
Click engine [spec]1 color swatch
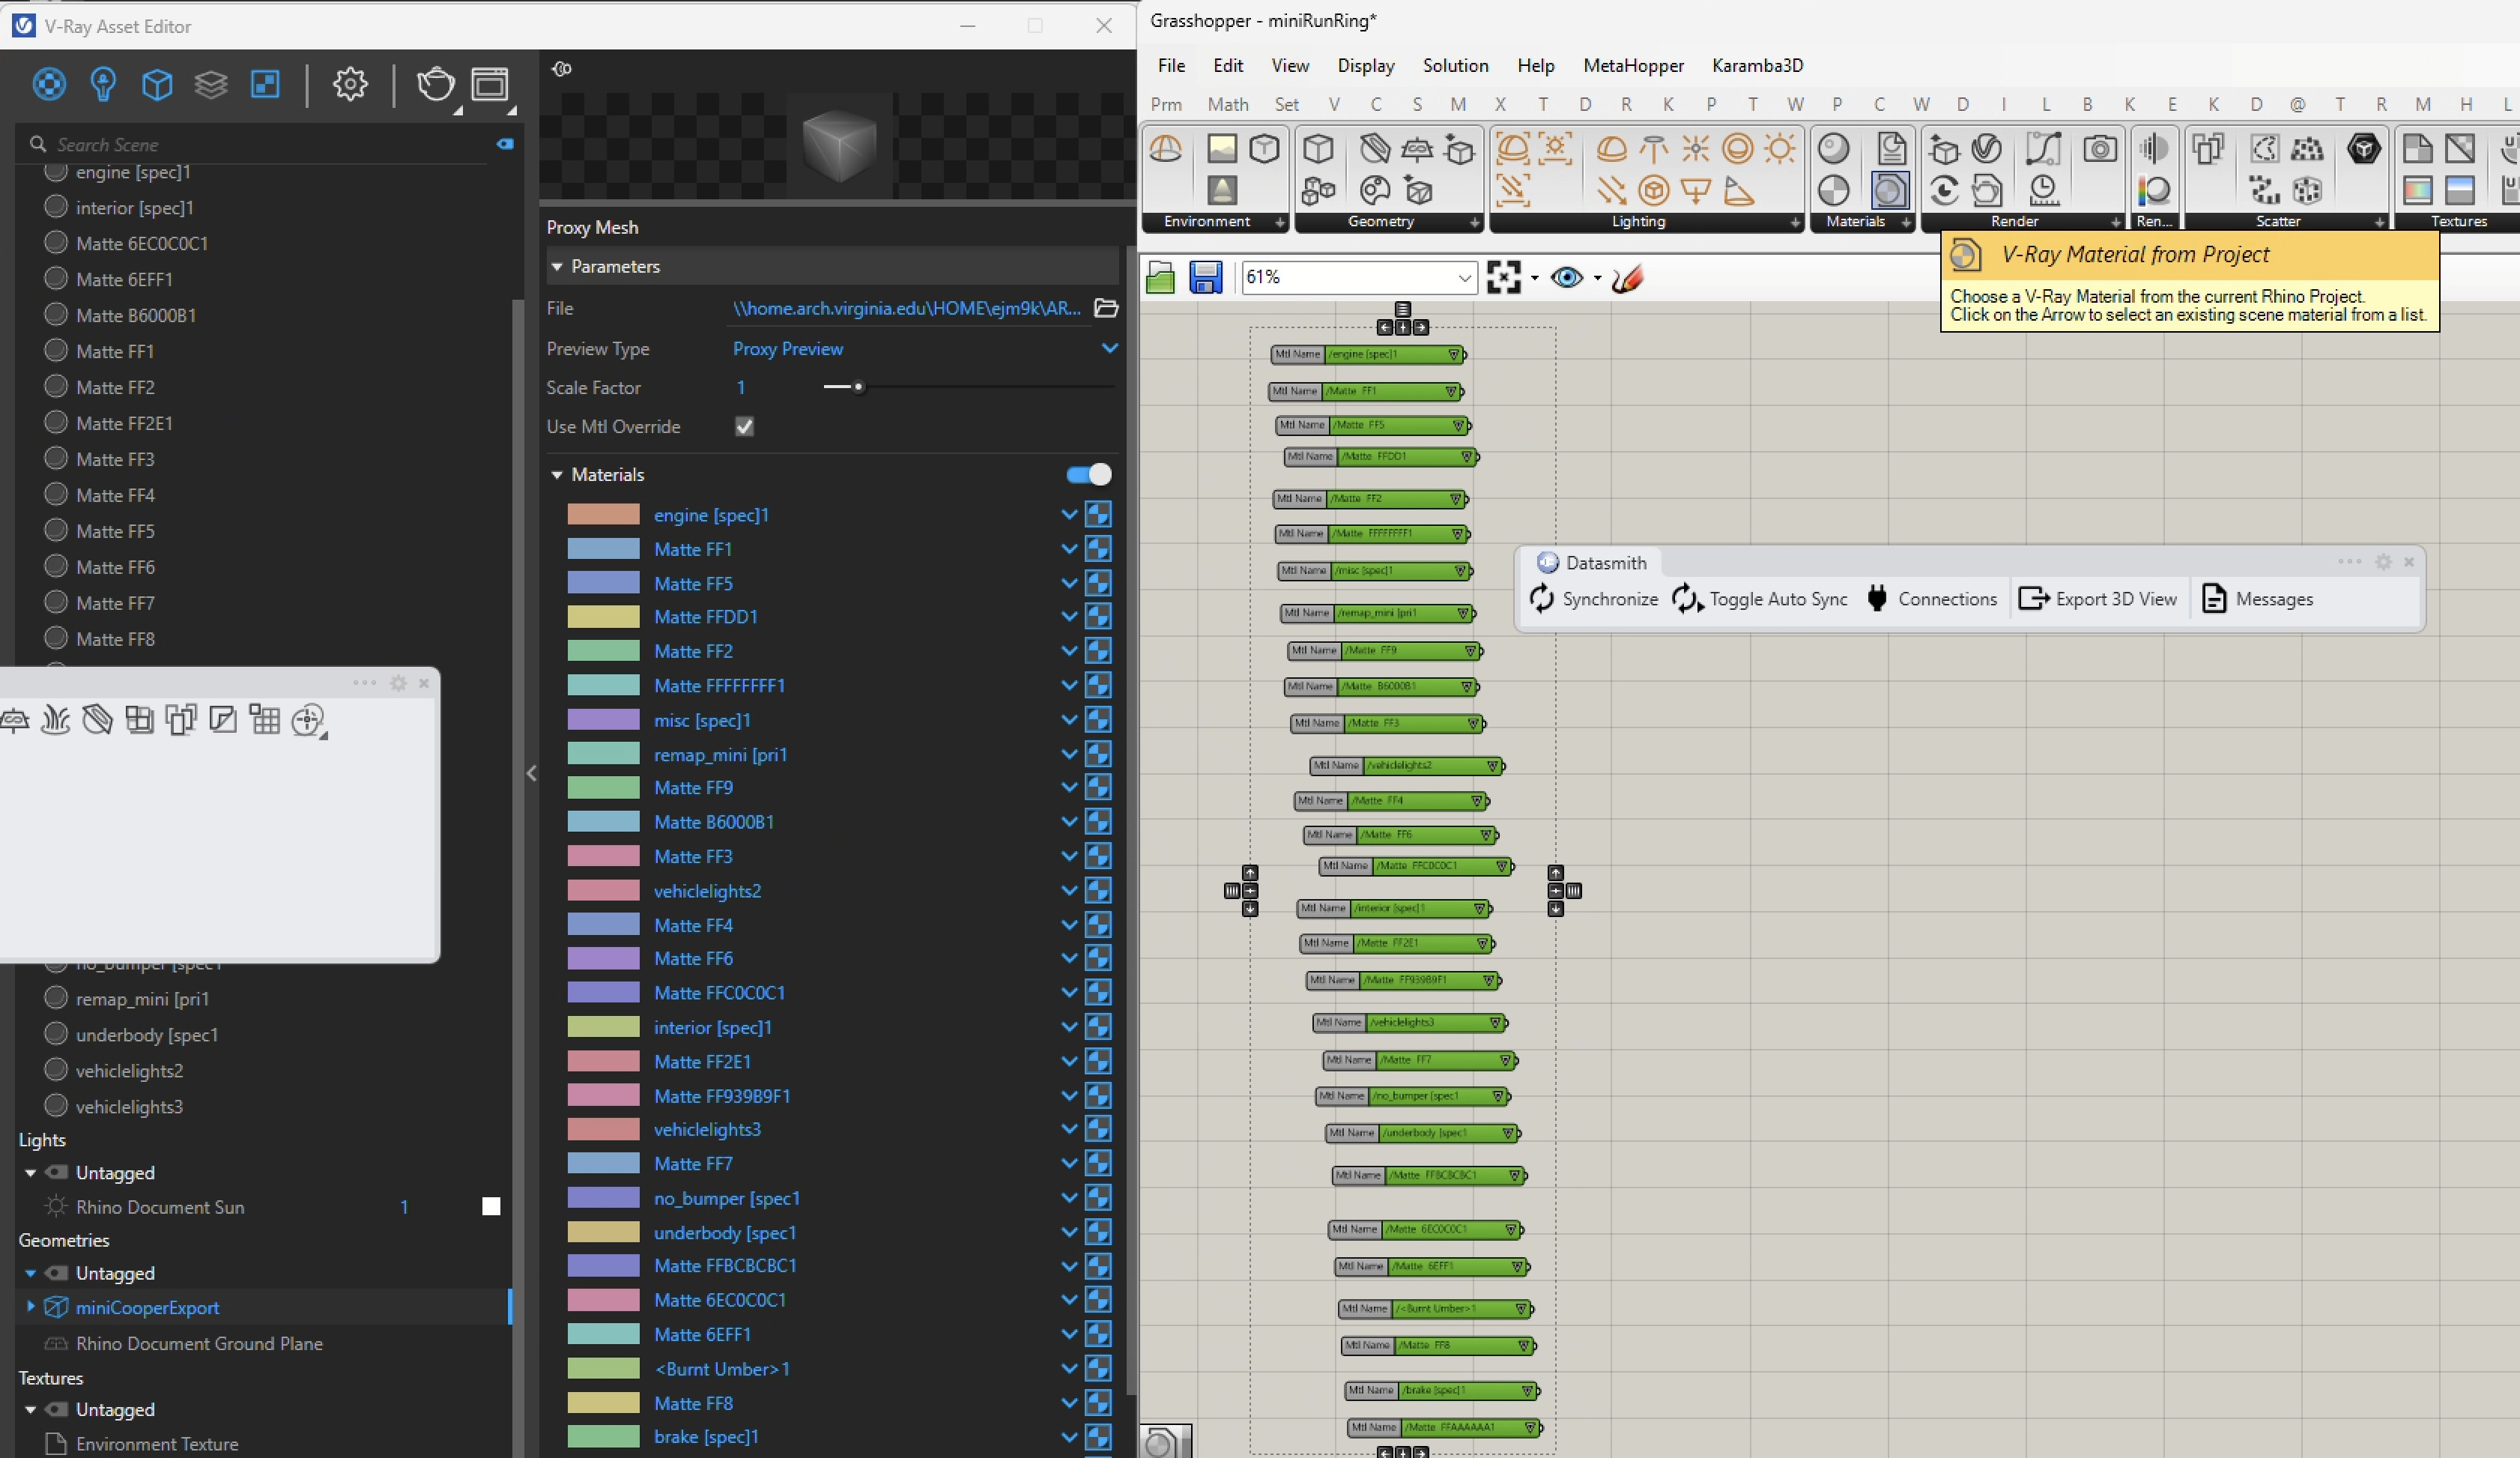click(x=603, y=514)
